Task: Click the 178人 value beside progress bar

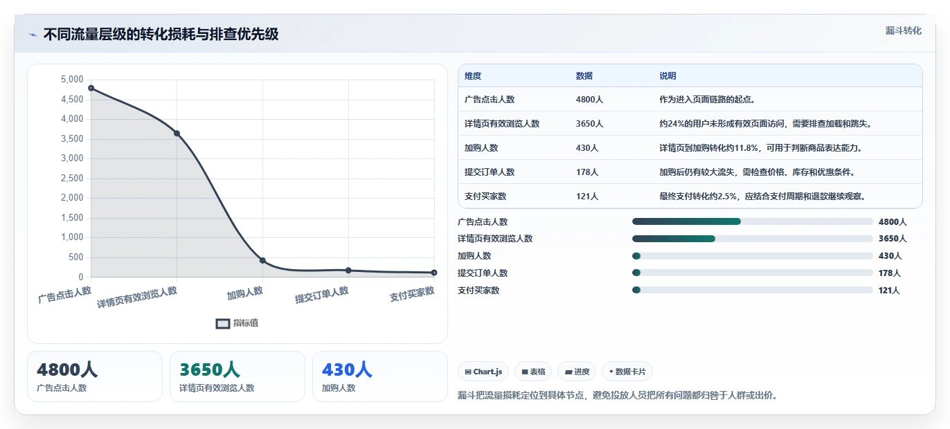Action: pos(890,273)
